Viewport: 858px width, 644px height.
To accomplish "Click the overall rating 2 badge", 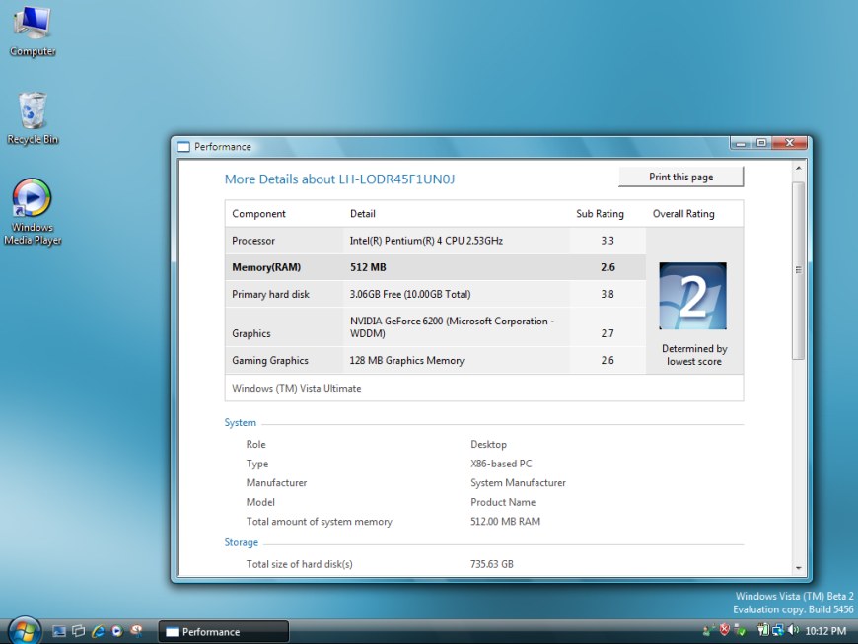I will (692, 296).
